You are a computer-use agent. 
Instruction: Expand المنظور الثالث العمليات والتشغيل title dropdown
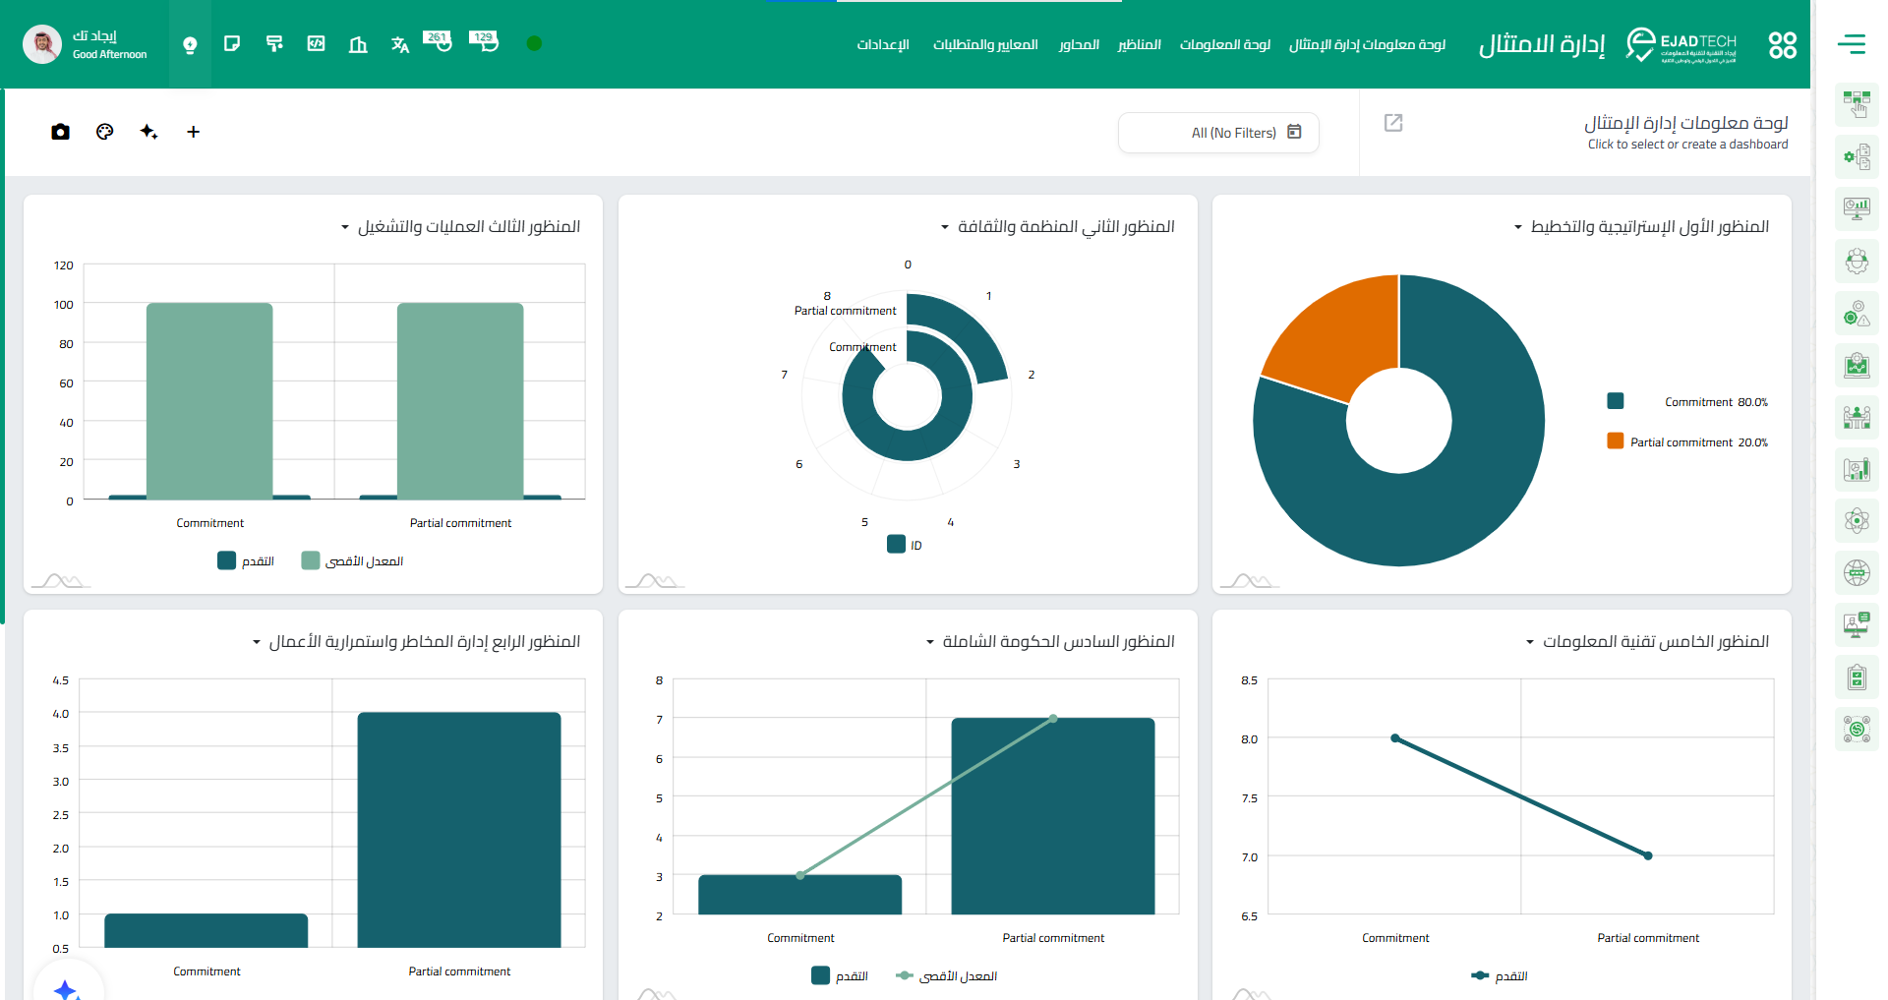click(x=345, y=228)
